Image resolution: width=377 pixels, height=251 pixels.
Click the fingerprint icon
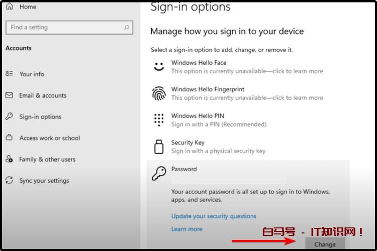(x=159, y=93)
